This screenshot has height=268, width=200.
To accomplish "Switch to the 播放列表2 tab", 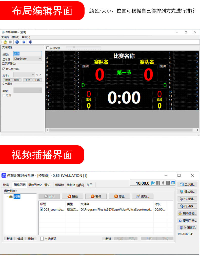I will click(35, 185).
